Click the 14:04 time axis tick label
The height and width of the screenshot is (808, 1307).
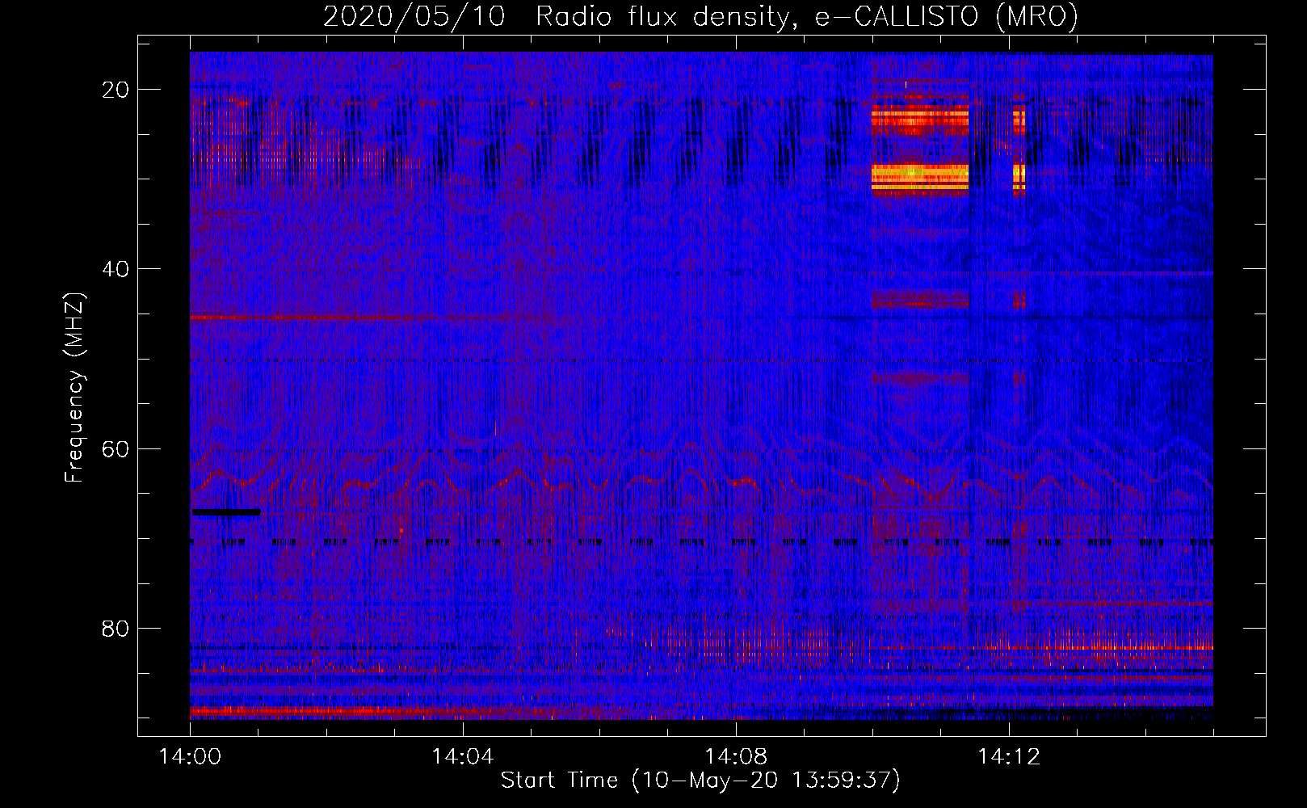pyautogui.click(x=462, y=756)
